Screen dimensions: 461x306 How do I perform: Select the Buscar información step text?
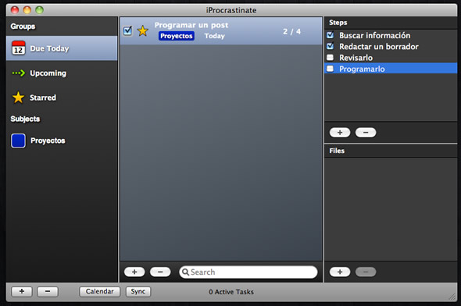374,36
